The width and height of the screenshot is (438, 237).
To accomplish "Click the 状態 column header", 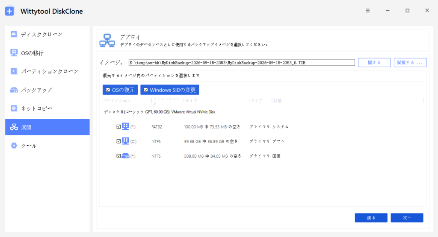I will [277, 101].
